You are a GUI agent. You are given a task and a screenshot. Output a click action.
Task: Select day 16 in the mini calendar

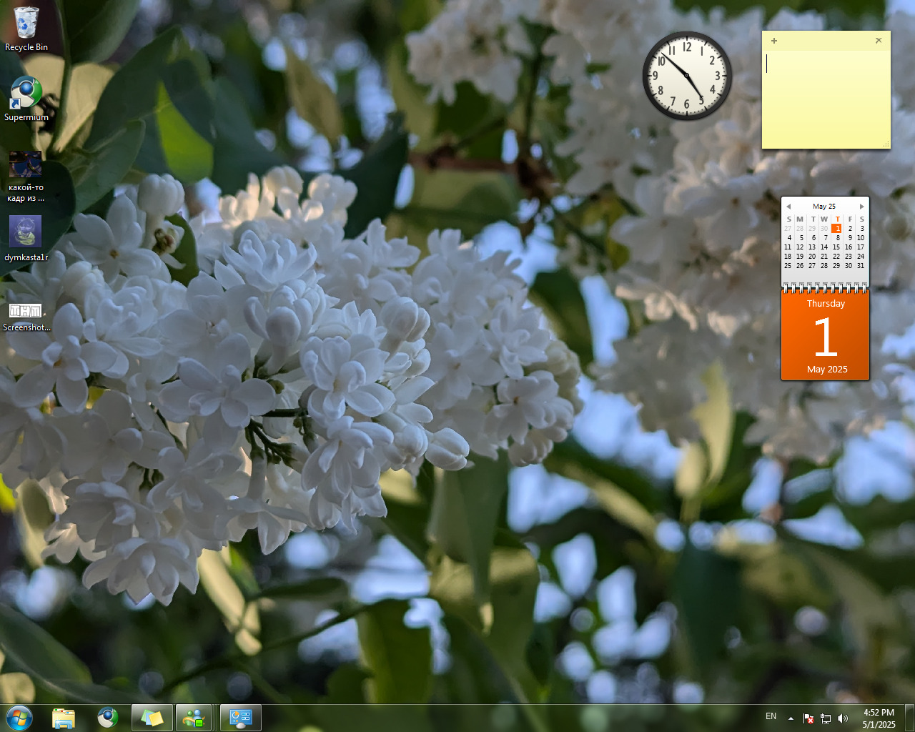click(849, 247)
